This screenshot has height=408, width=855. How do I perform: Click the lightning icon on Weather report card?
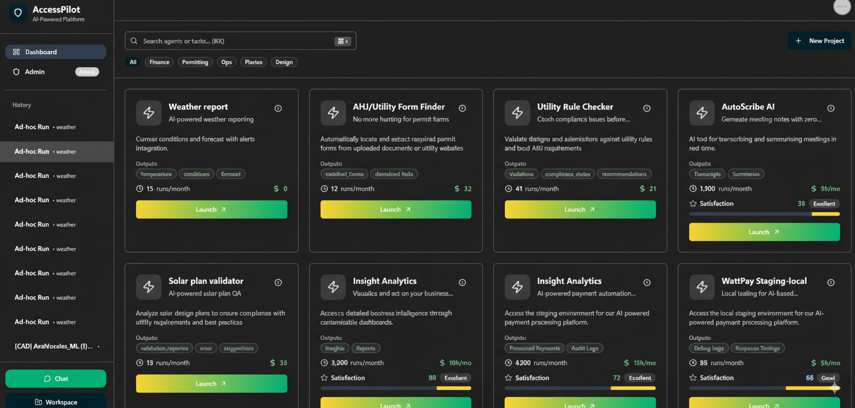point(149,112)
